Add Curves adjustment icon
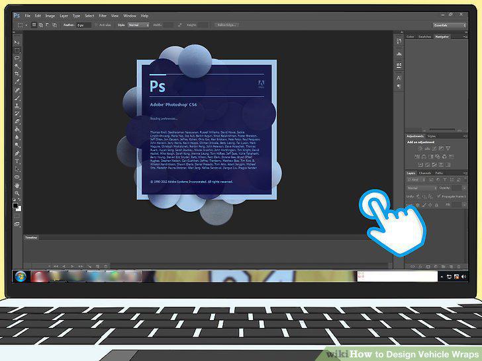Image resolution: width=482 pixels, height=361 pixels. [x=434, y=149]
